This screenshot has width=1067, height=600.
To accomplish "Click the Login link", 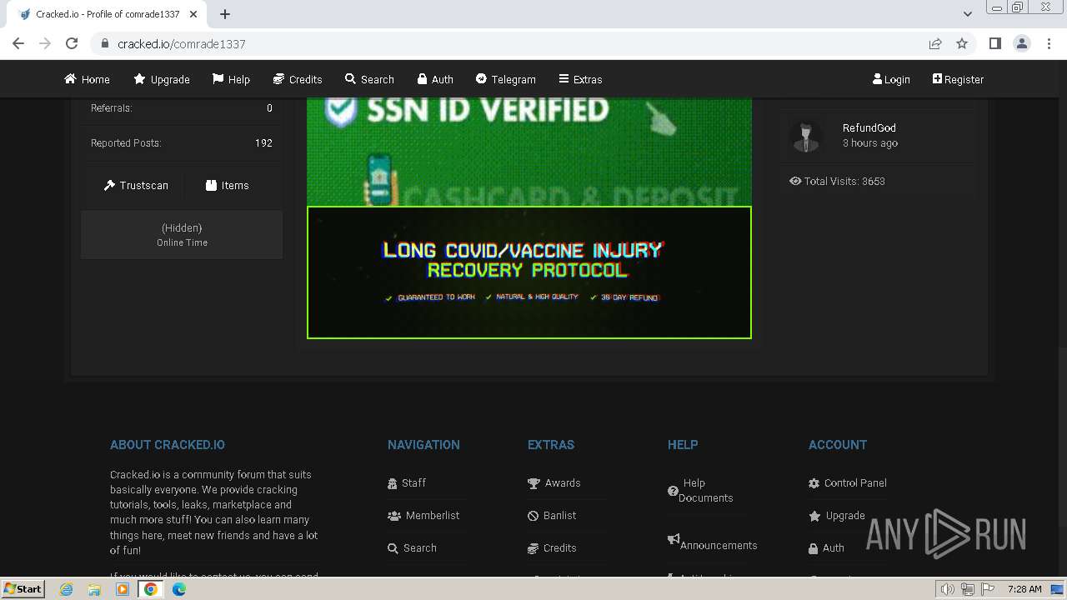I will (891, 79).
